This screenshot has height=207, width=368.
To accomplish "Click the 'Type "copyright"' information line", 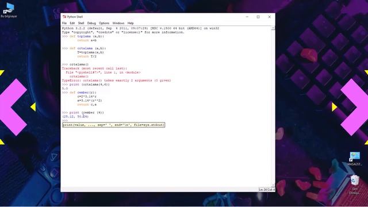I will pos(123,32).
